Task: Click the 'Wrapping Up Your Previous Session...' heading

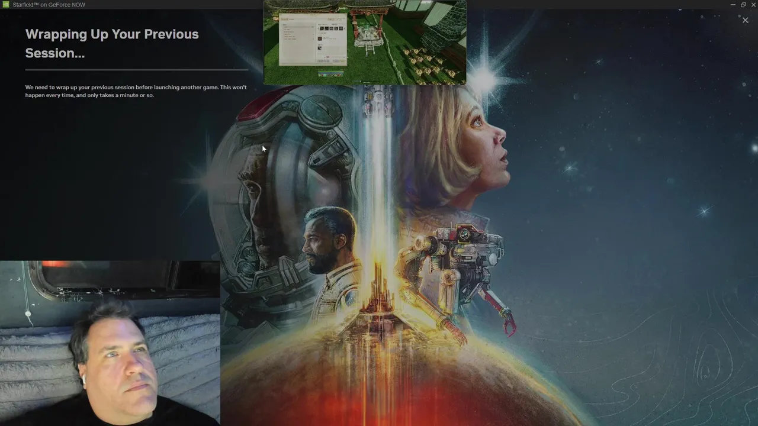Action: click(x=112, y=43)
